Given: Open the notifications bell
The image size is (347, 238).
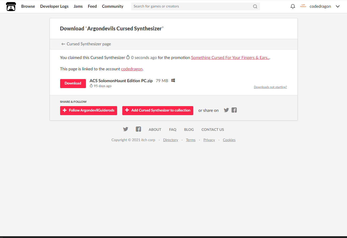Looking at the screenshot, I should pyautogui.click(x=293, y=6).
